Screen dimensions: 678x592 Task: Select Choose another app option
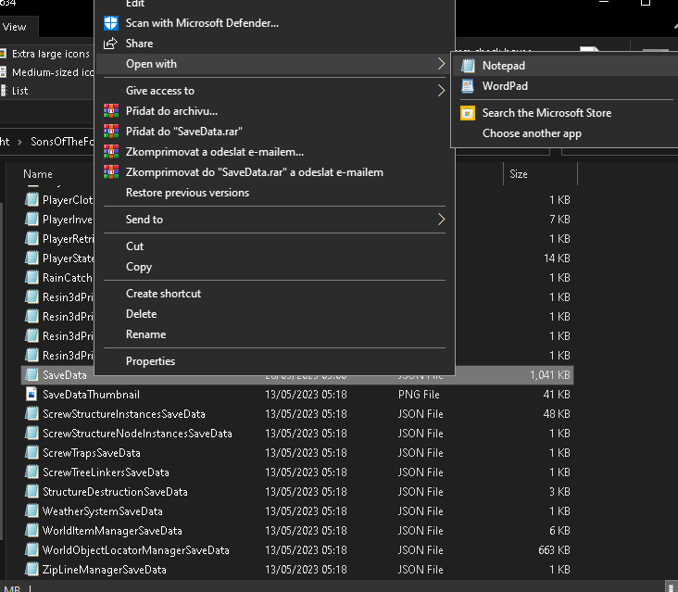(532, 133)
